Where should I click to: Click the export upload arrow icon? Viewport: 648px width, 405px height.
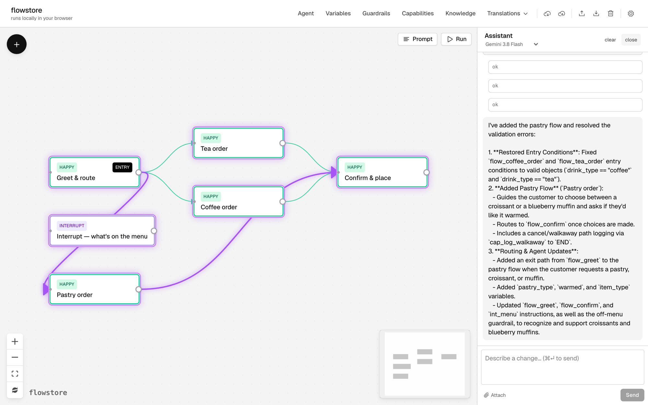[582, 14]
